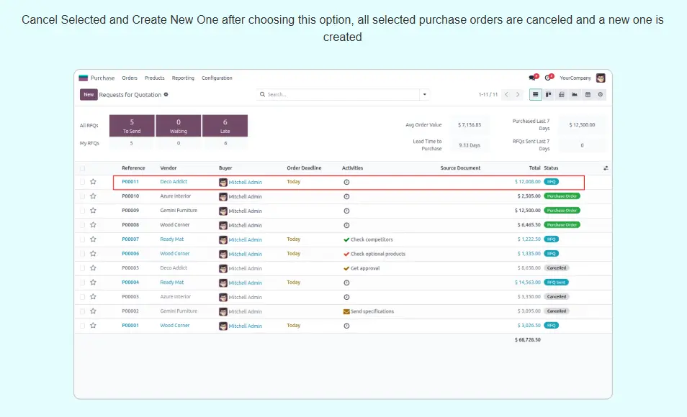Open the Configuration menu
The height and width of the screenshot is (417, 687).
click(217, 78)
